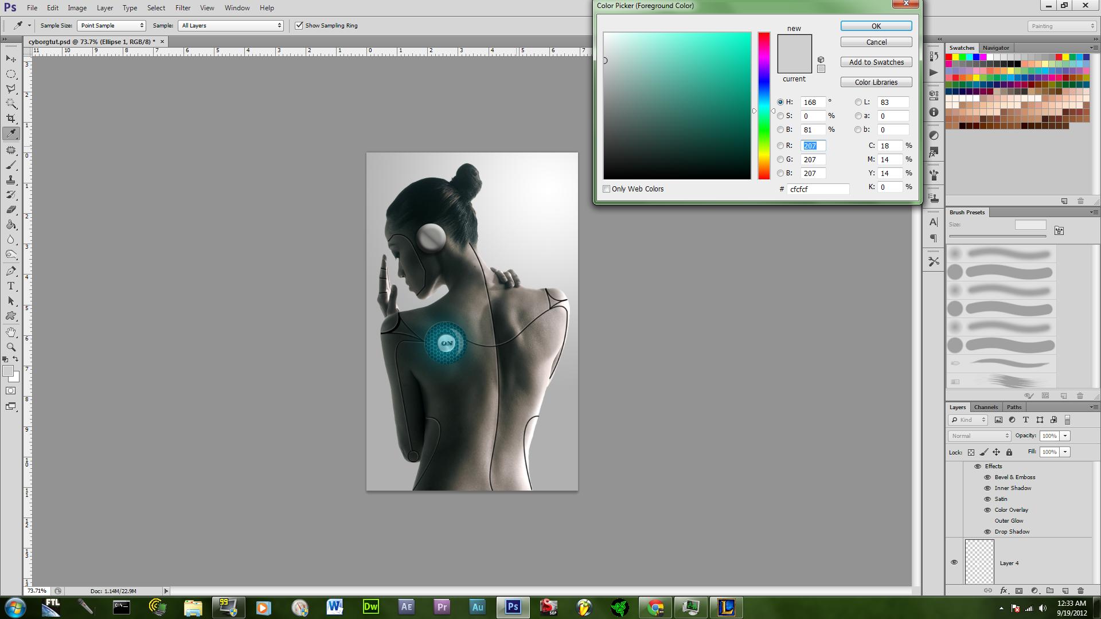1101x619 pixels.
Task: Open the Info panel icon
Action: coord(934,112)
